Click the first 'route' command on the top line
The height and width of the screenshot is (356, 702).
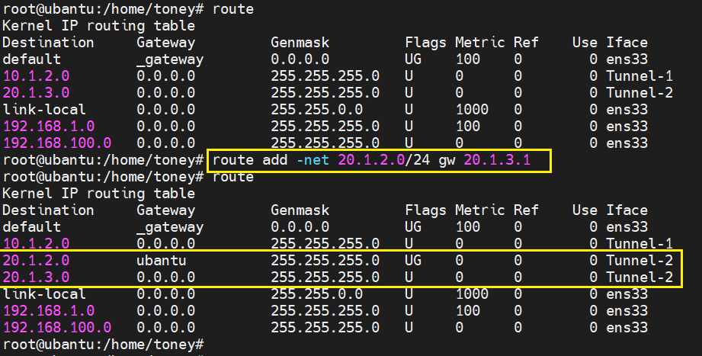(x=233, y=9)
